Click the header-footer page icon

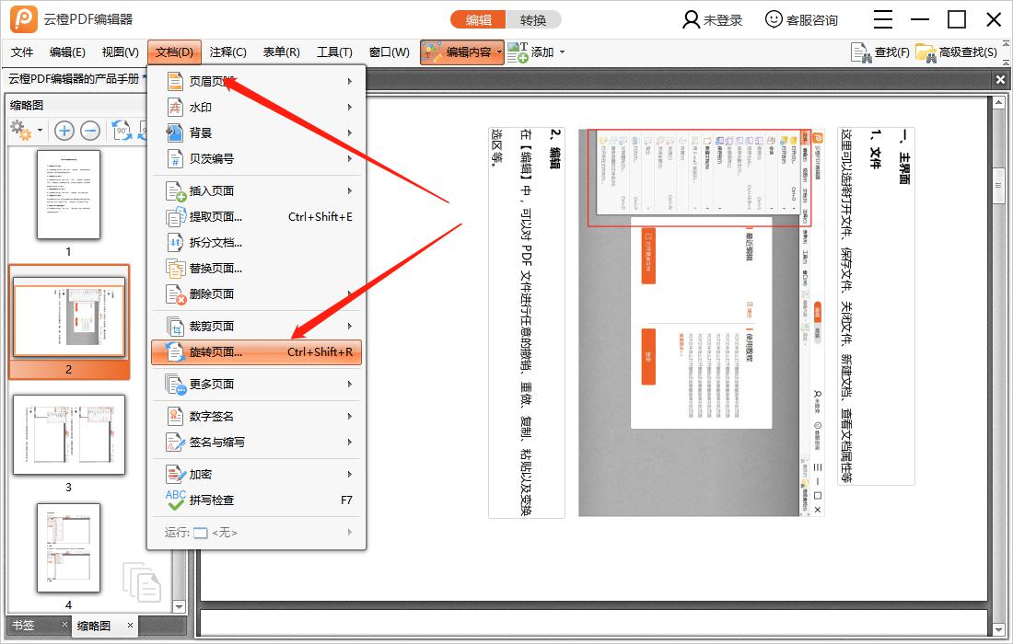click(x=175, y=81)
